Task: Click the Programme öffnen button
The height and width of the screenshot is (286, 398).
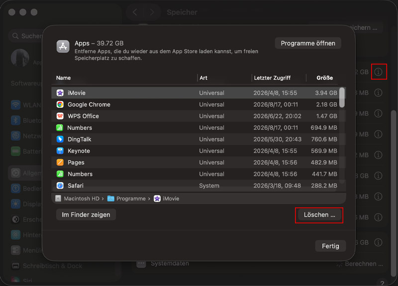Action: (308, 43)
